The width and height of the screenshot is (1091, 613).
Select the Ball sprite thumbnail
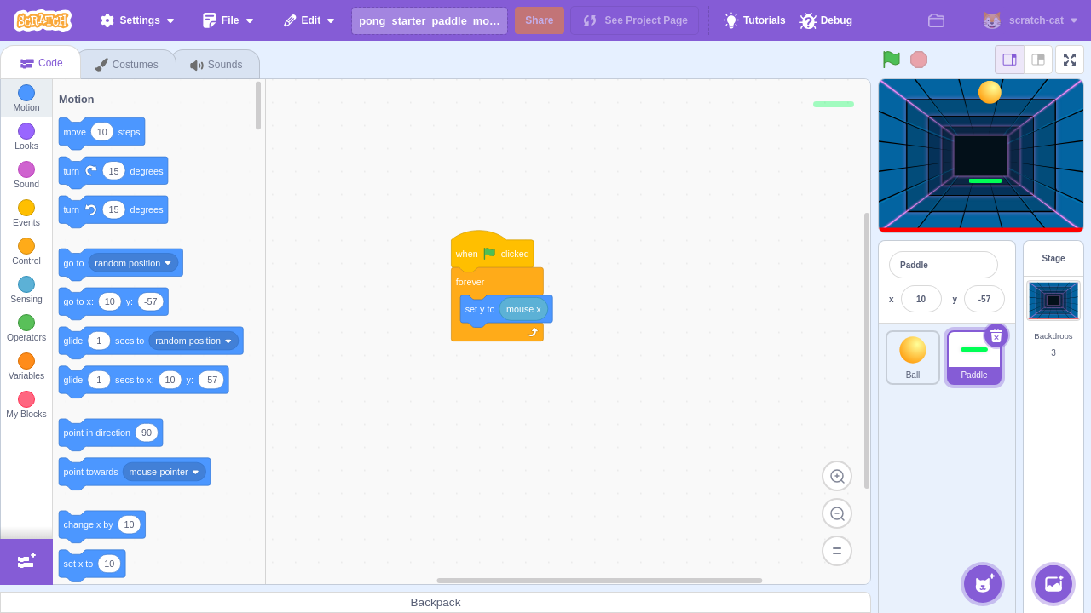click(912, 358)
